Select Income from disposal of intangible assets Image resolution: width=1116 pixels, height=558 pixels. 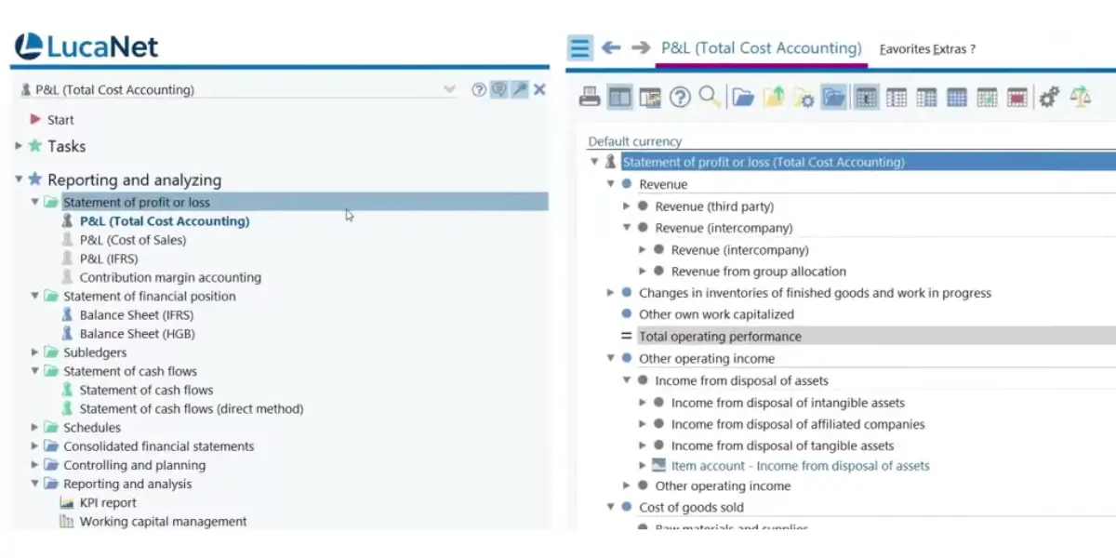click(788, 403)
